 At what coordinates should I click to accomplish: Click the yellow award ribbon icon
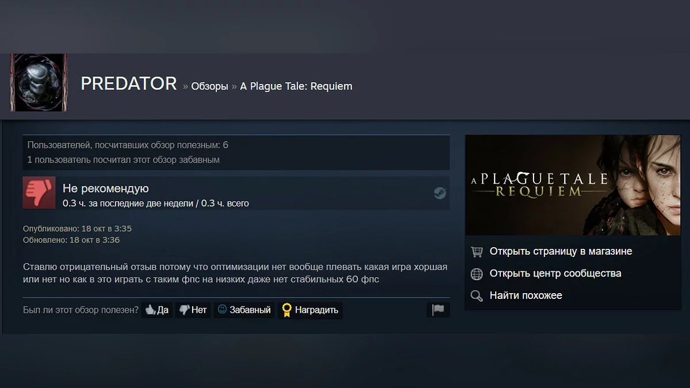click(286, 310)
